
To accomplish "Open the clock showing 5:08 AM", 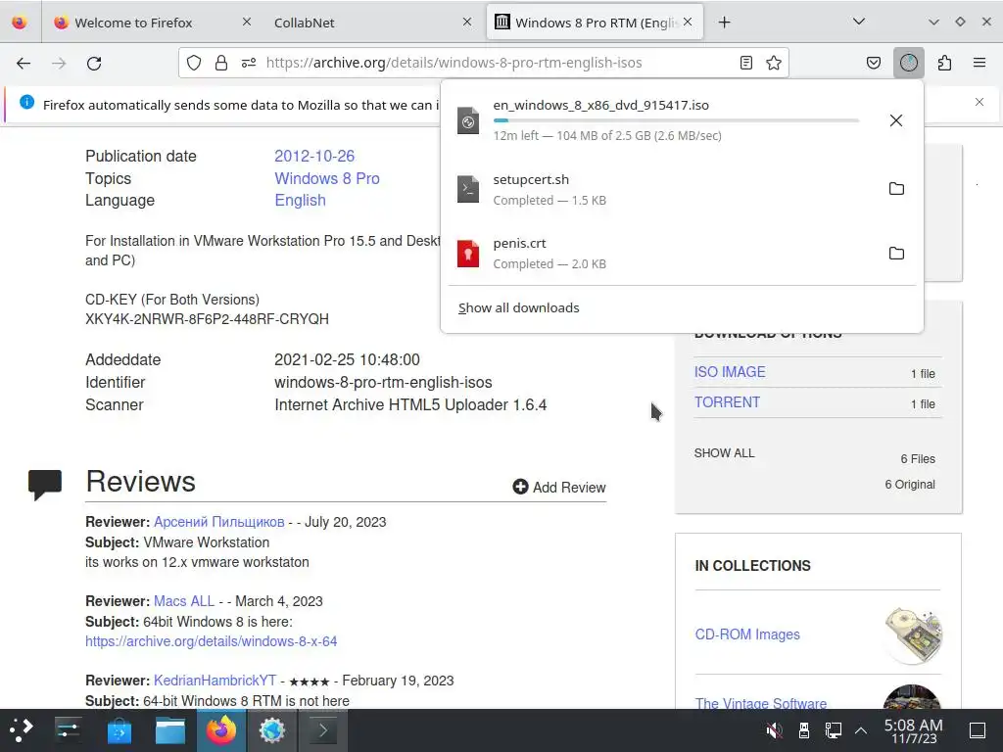I will click(x=914, y=730).
